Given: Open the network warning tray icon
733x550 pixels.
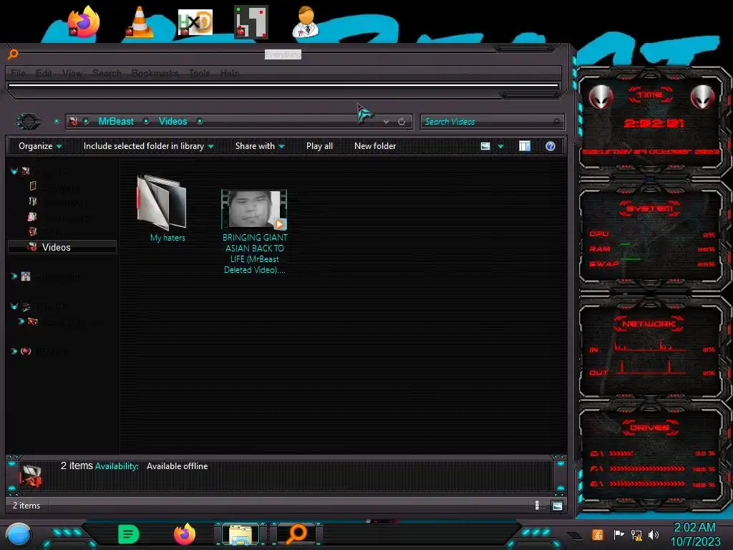Looking at the screenshot, I should point(636,534).
